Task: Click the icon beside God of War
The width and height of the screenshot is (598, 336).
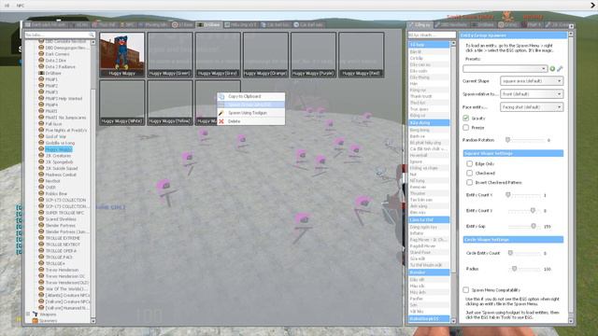Action: [x=41, y=136]
